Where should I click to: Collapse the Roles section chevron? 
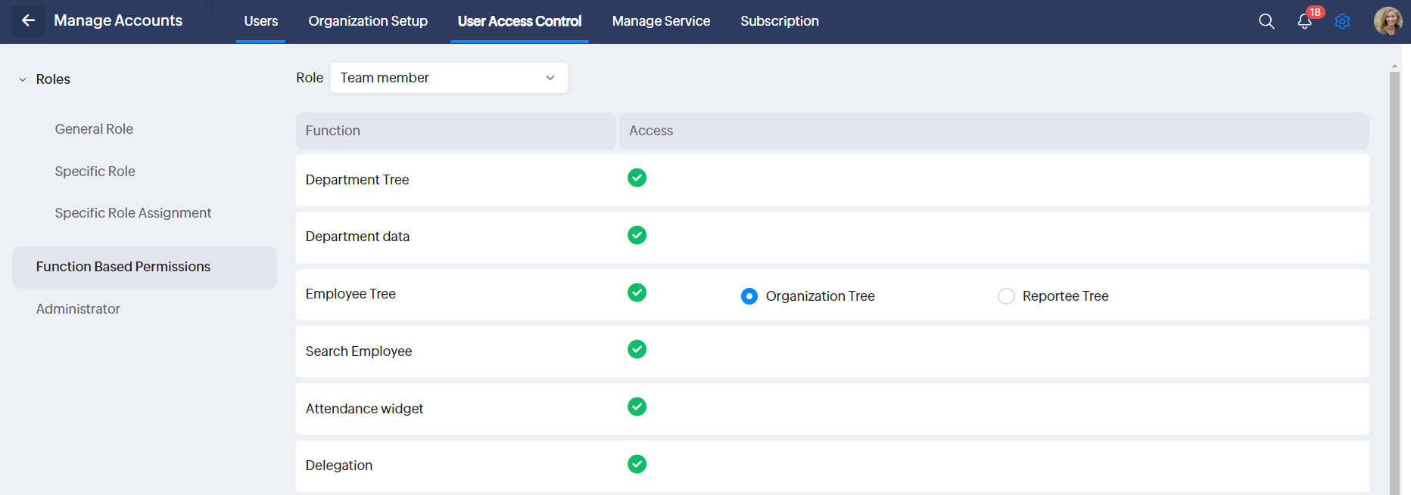pos(23,79)
